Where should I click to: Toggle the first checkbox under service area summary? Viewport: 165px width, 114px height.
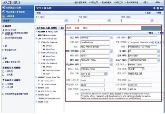[x=3, y=71]
